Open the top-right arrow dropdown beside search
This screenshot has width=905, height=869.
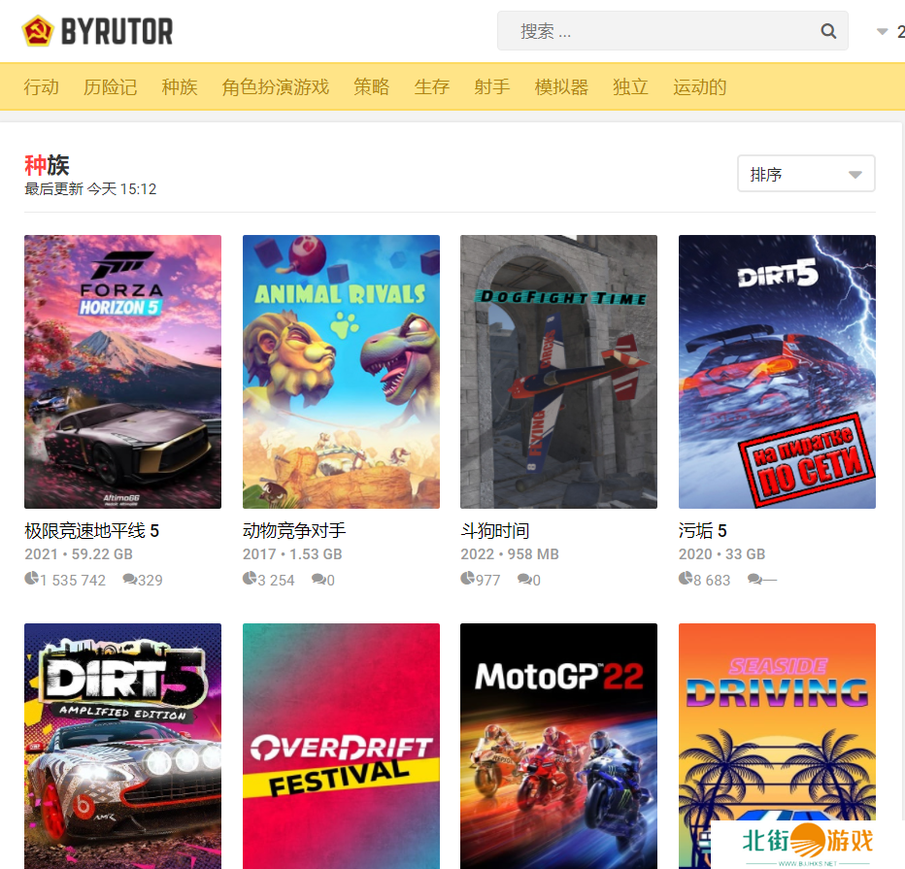coord(882,32)
